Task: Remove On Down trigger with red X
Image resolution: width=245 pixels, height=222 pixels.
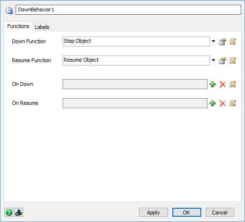Action: [x=223, y=84]
